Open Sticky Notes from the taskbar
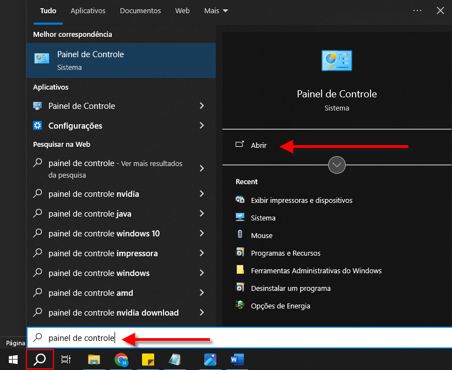 click(148, 360)
